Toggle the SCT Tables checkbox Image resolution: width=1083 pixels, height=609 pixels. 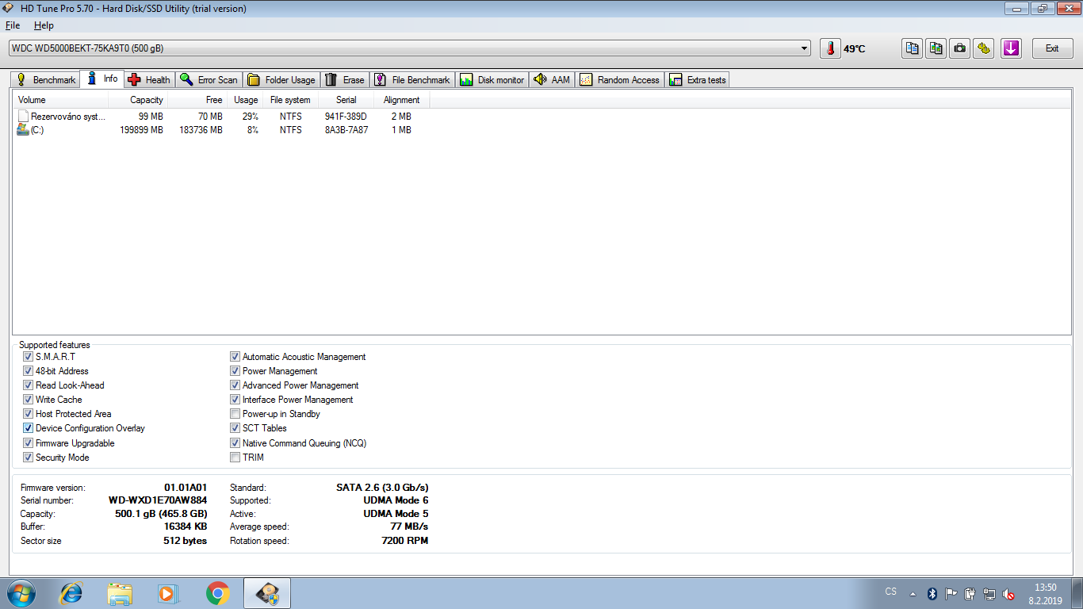point(235,428)
